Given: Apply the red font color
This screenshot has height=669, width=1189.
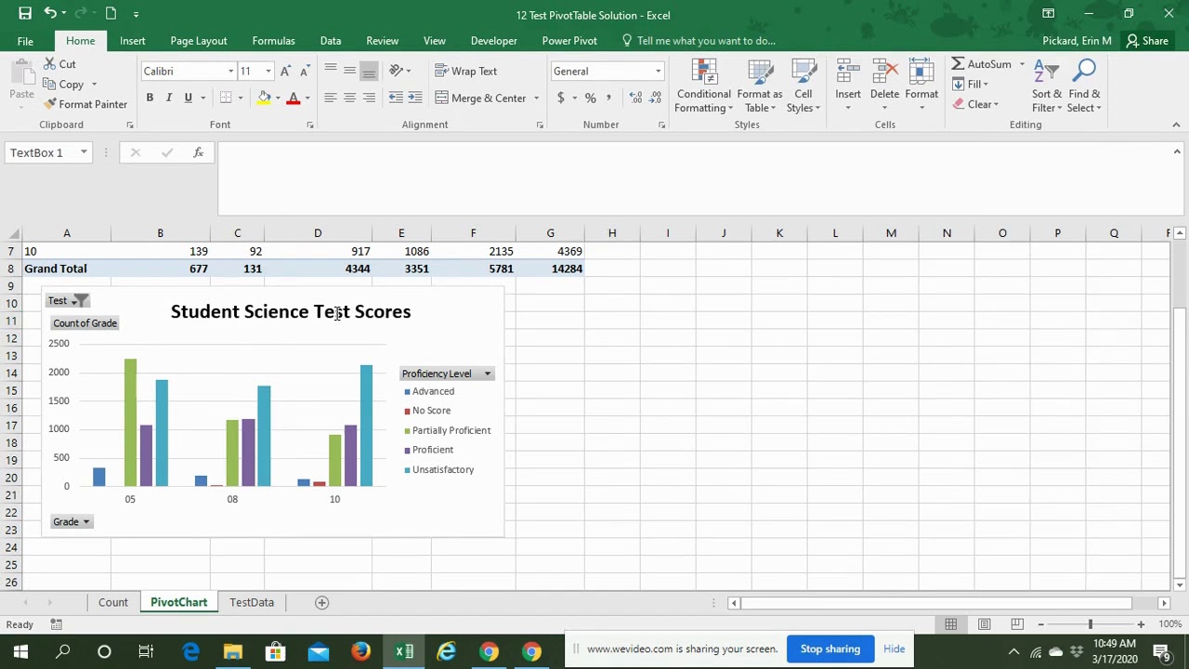Looking at the screenshot, I should tap(293, 98).
